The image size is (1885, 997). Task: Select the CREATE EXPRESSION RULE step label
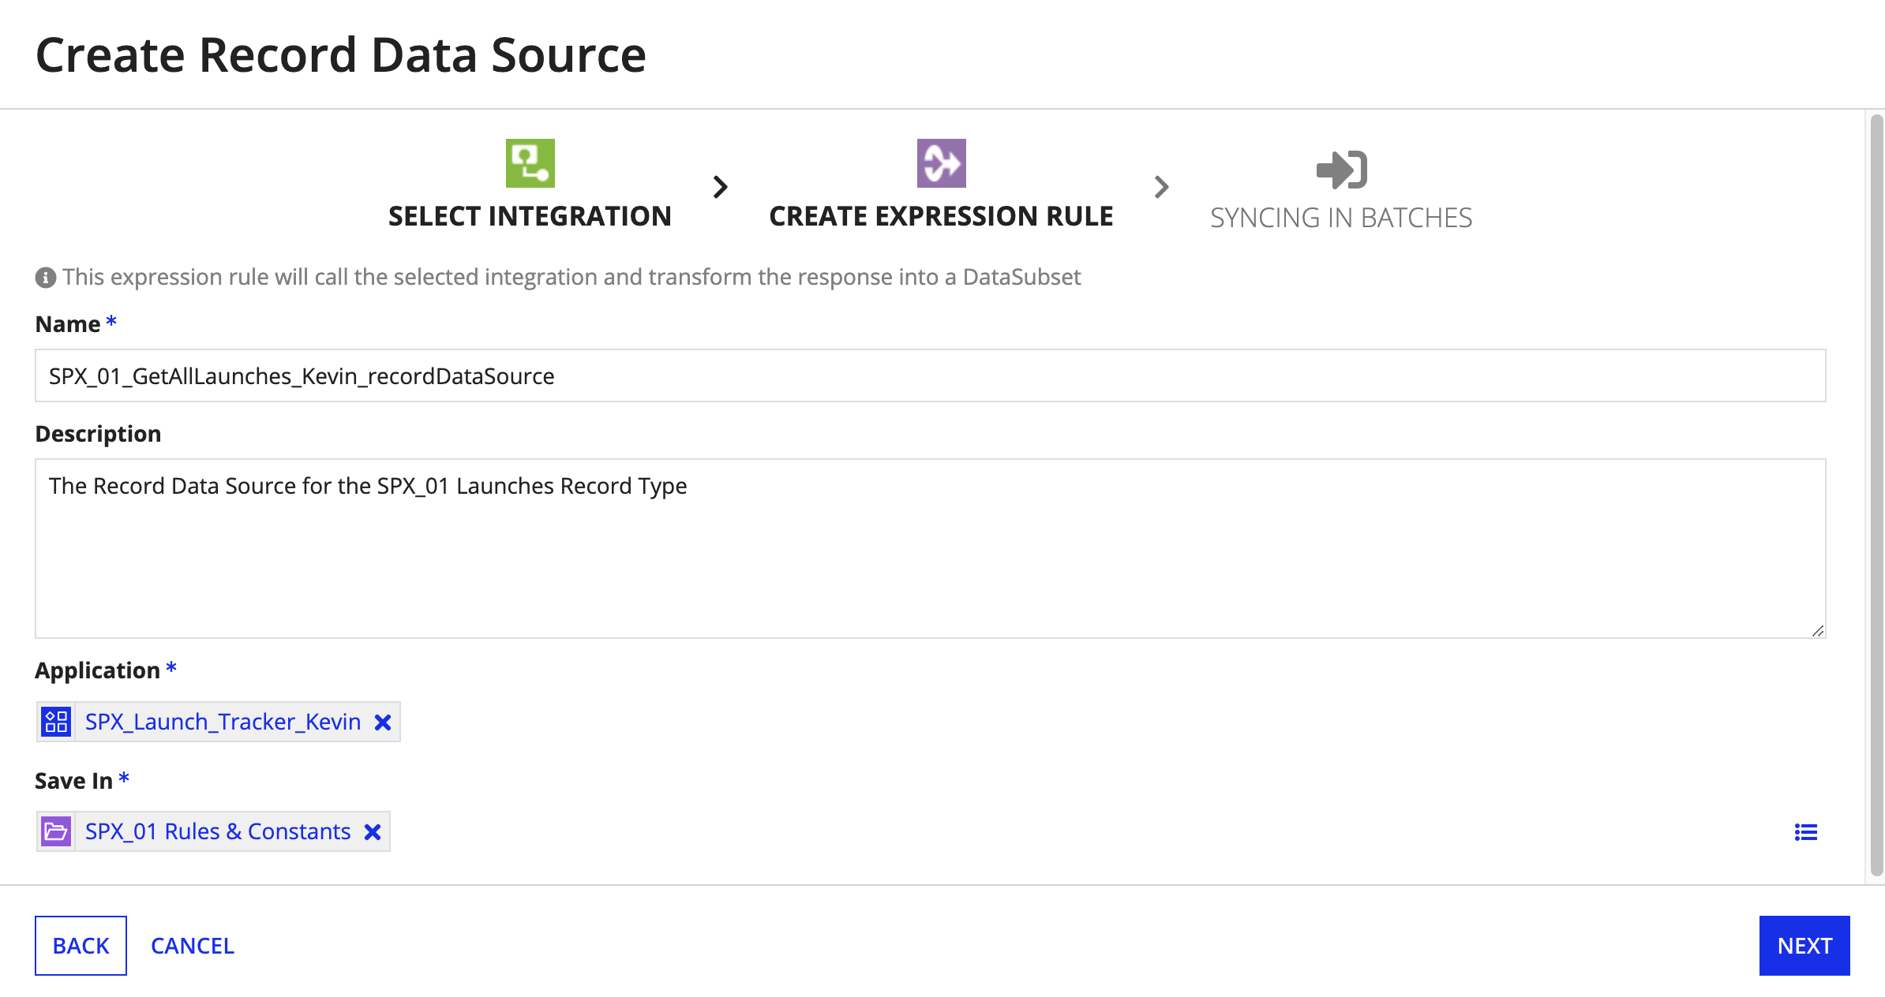941,216
